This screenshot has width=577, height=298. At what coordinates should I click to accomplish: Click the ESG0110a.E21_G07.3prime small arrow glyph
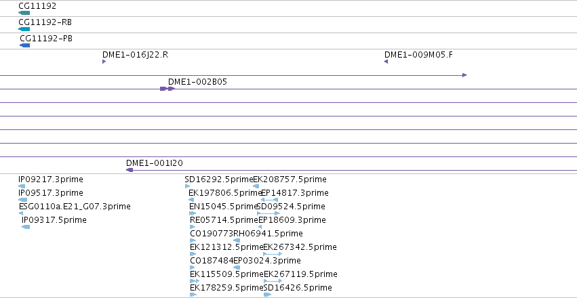(x=21, y=213)
